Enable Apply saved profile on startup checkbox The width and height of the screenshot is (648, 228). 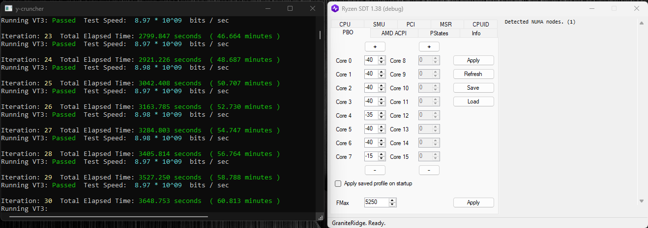[338, 183]
